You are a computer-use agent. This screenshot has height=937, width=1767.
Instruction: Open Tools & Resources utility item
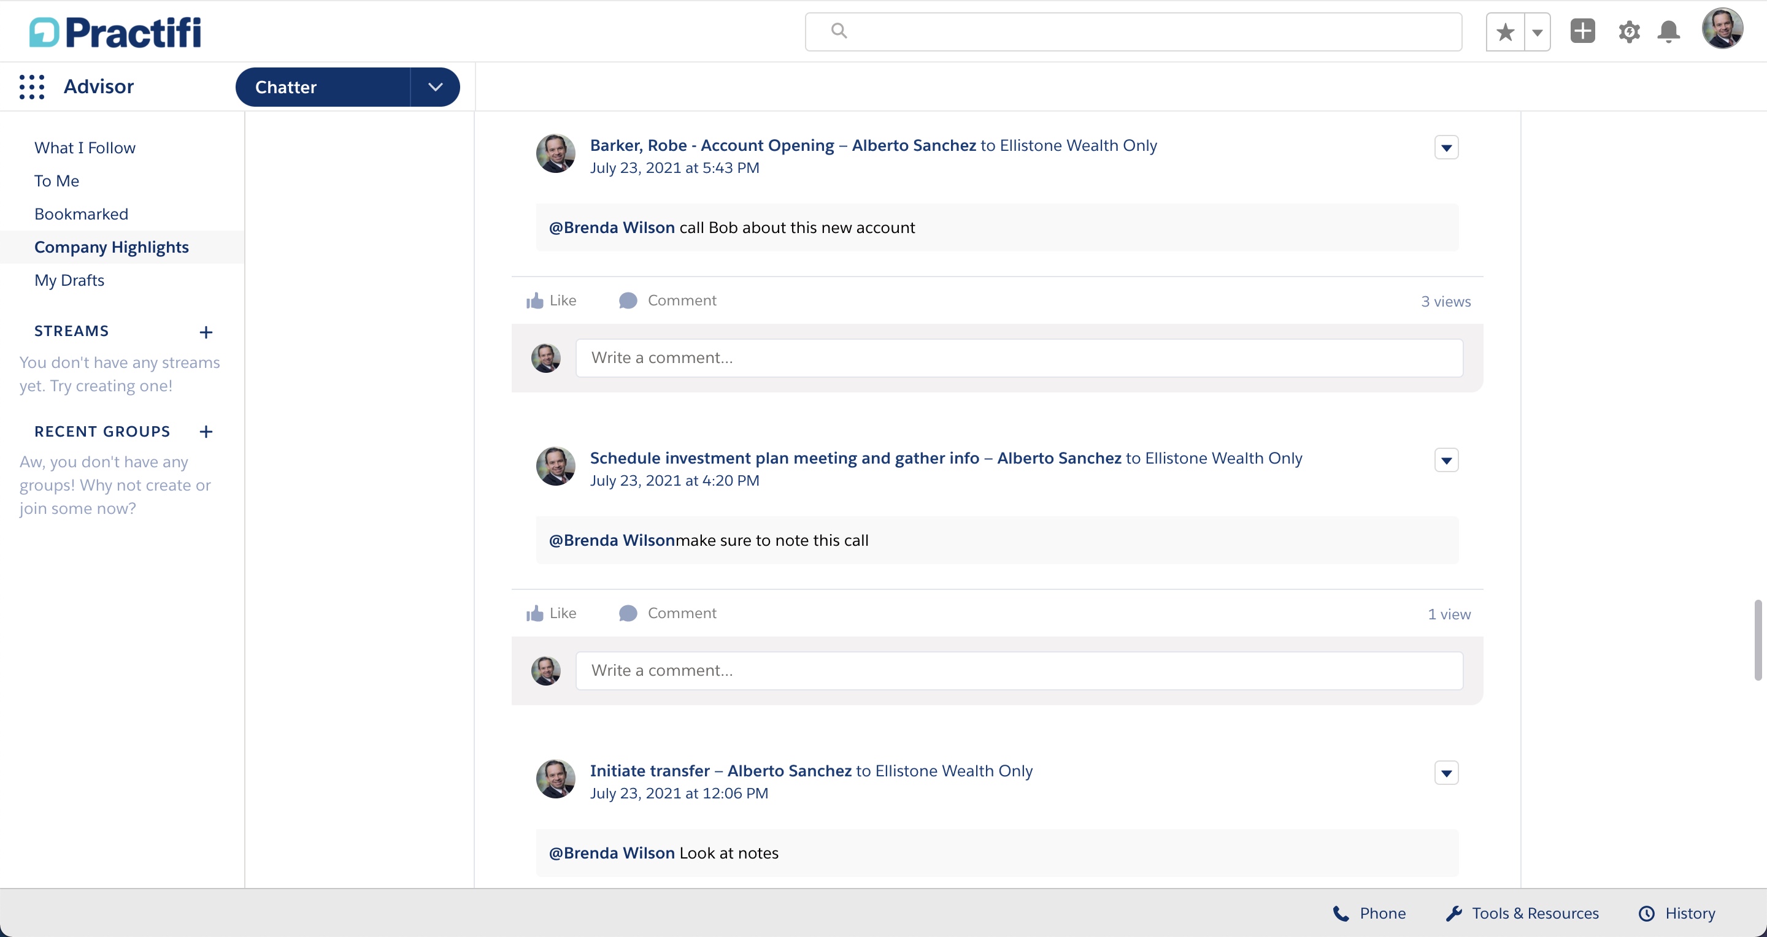[1522, 913]
